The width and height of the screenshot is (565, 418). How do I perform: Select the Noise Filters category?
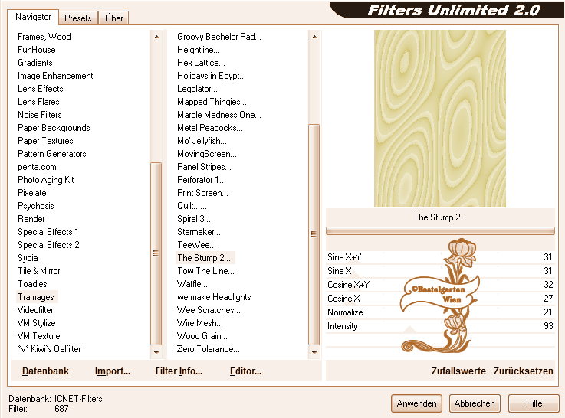click(x=40, y=115)
